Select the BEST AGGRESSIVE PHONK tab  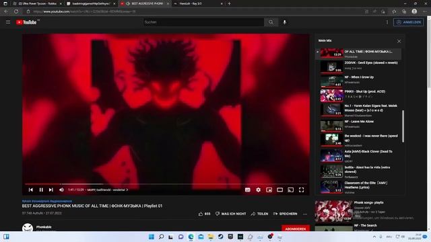pyautogui.click(x=145, y=3)
